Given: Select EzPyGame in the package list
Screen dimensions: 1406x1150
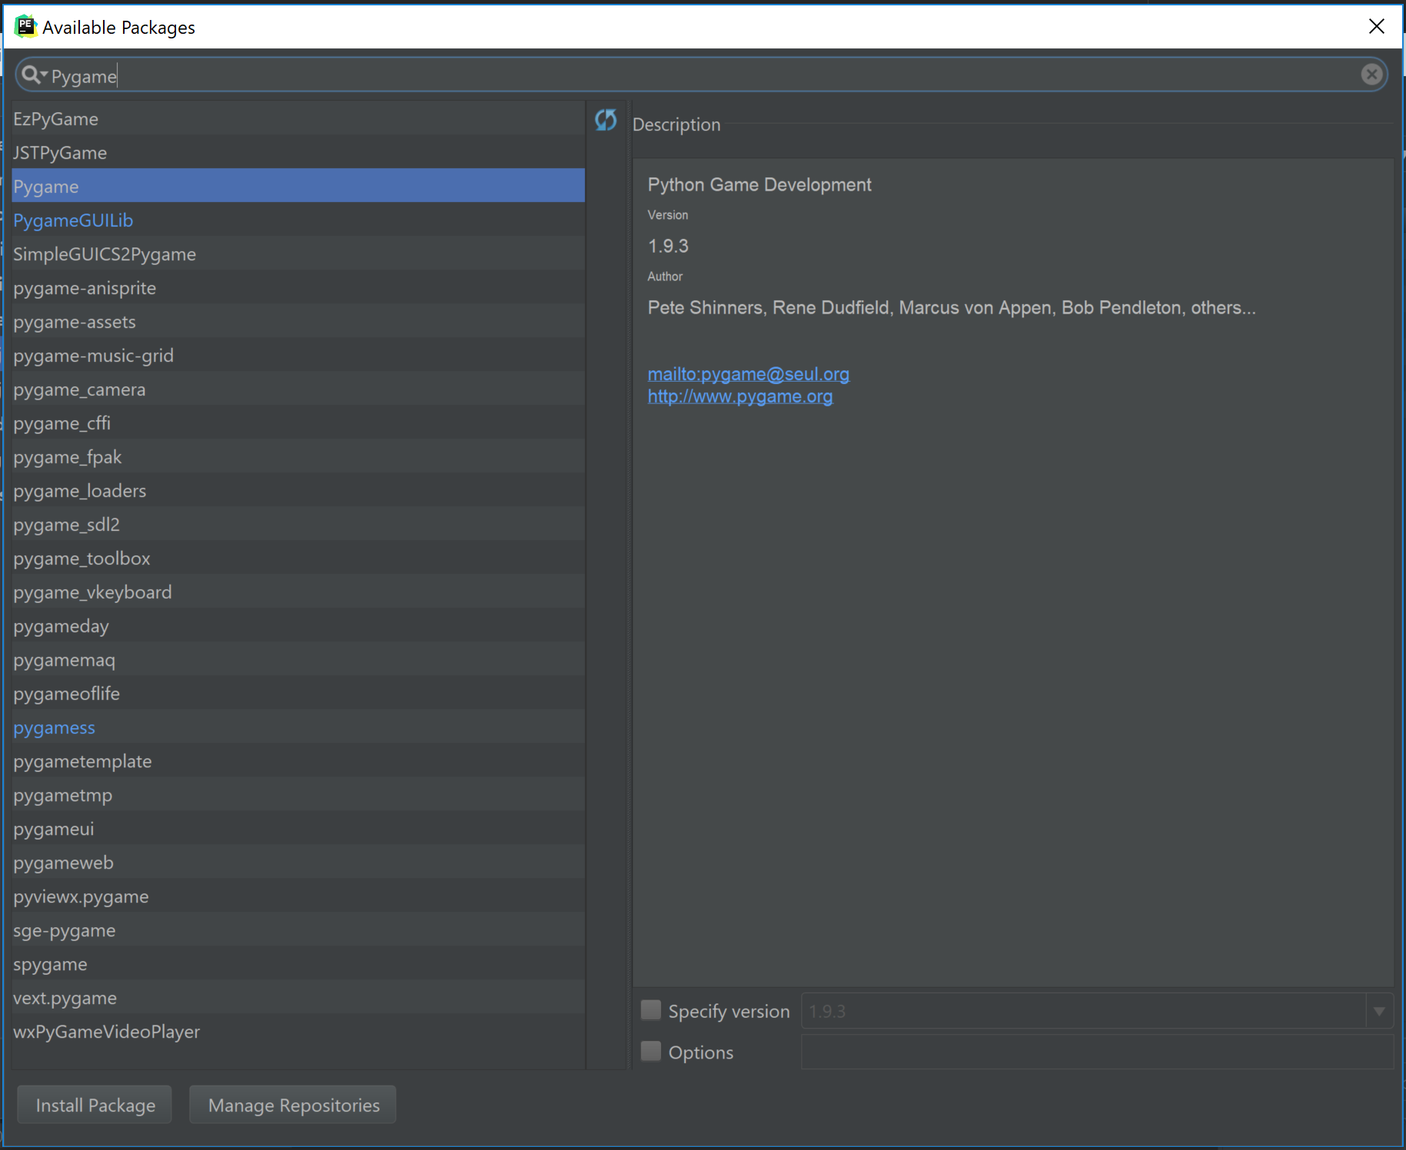Looking at the screenshot, I should [298, 119].
